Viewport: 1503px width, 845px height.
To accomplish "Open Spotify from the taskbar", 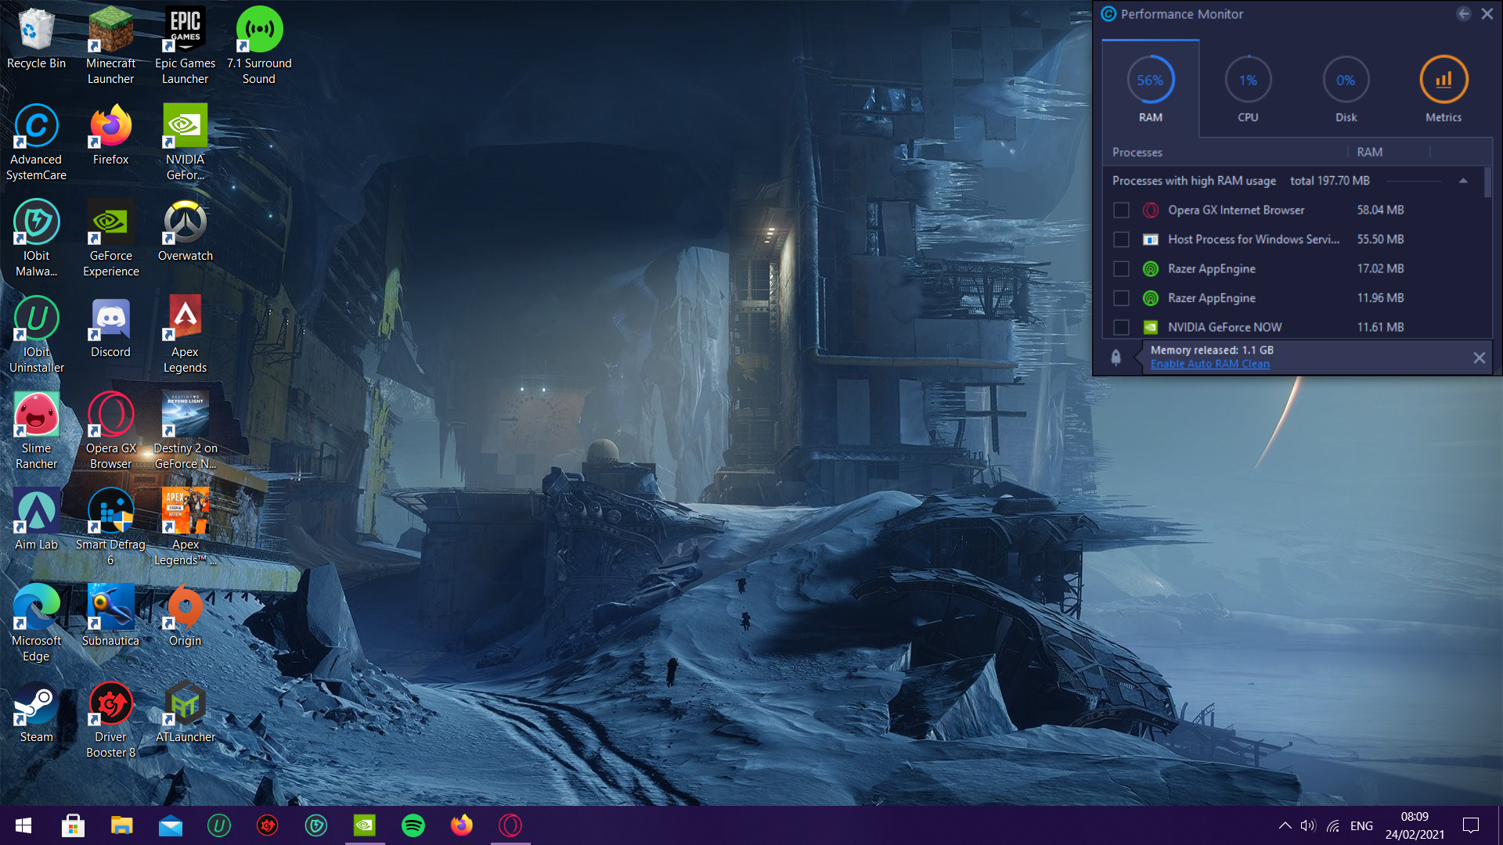I will click(413, 825).
